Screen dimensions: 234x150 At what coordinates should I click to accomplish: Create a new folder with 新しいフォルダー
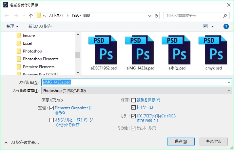point(40,26)
